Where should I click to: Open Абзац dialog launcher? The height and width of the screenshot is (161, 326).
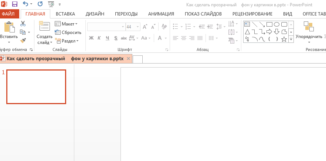click(x=238, y=49)
